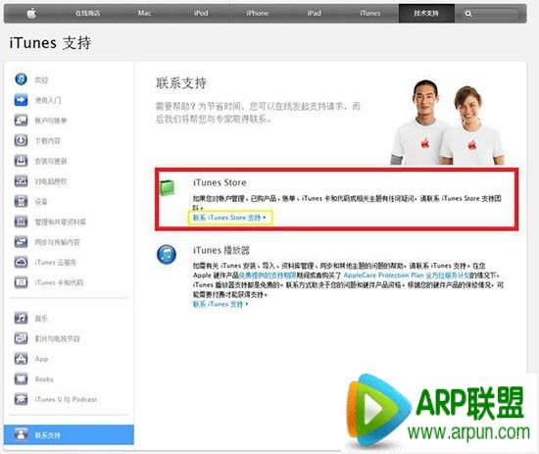
Task: Click the iTunes 支持 page title
Action: pos(50,43)
